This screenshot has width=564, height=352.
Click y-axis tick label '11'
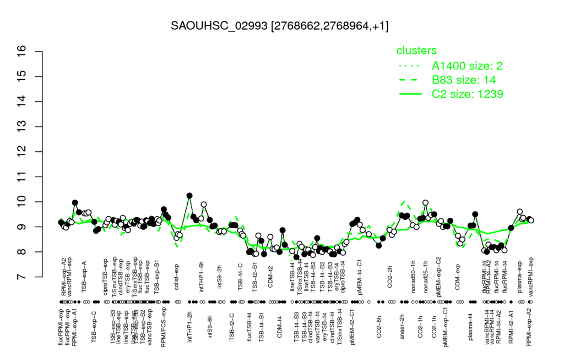(22, 177)
